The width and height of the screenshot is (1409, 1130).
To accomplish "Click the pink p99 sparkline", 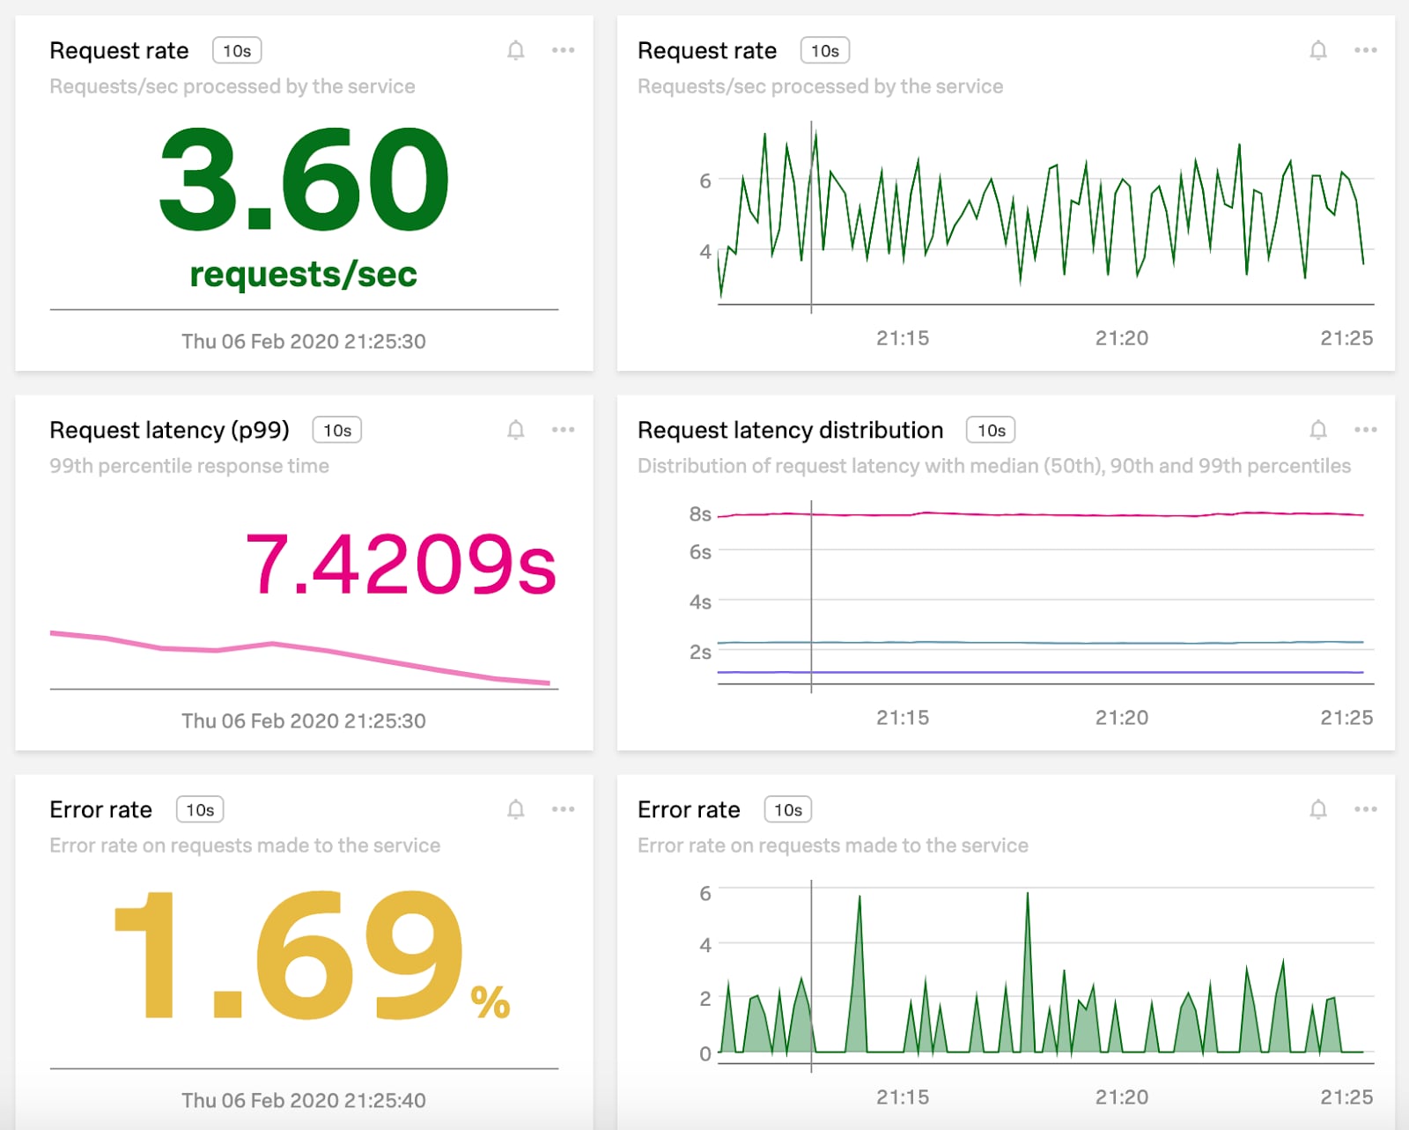I will click(x=299, y=655).
